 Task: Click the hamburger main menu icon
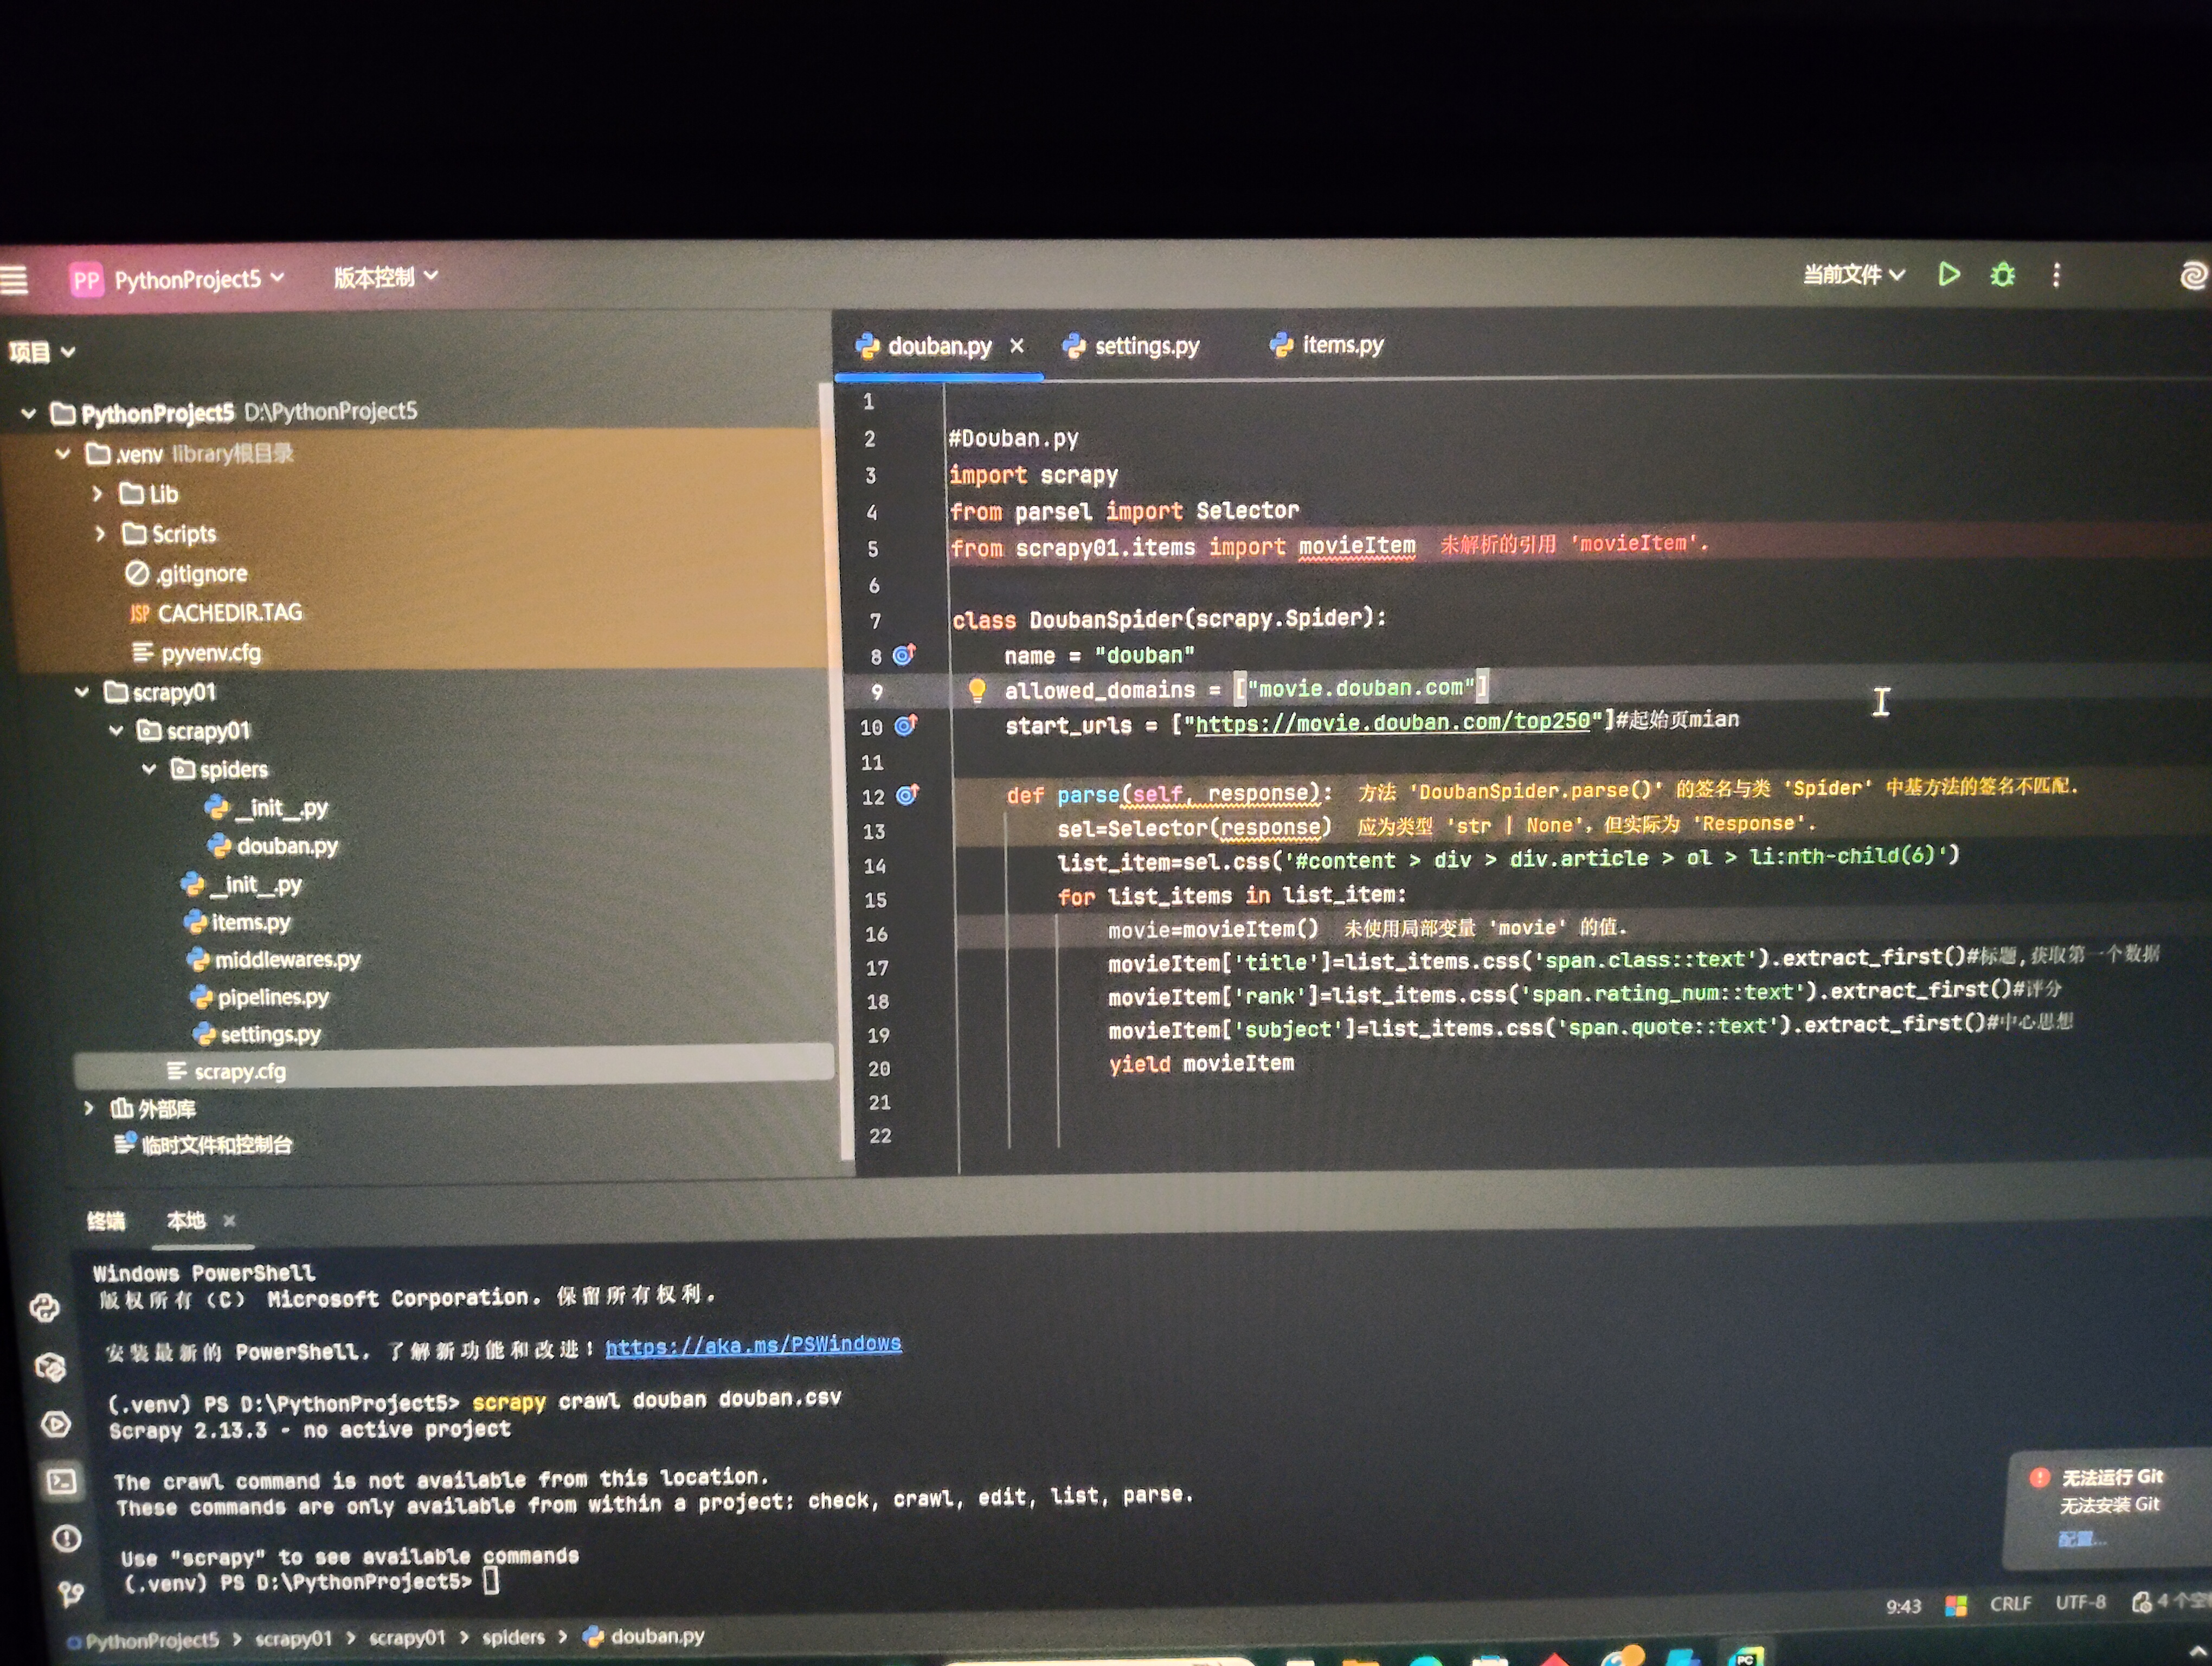[14, 279]
